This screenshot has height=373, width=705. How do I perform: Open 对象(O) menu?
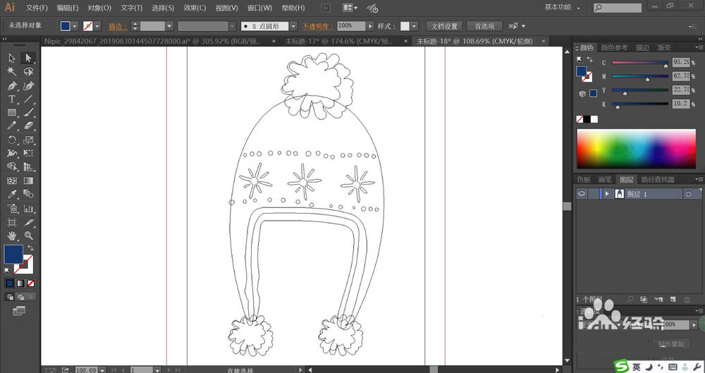pos(99,8)
